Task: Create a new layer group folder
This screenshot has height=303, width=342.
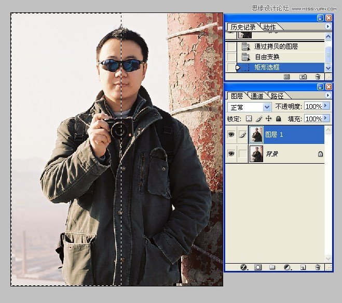Action: 272,267
